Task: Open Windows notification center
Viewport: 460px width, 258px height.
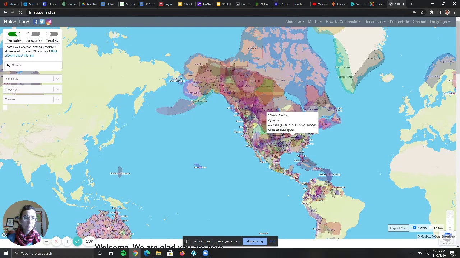Action: pyautogui.click(x=452, y=253)
